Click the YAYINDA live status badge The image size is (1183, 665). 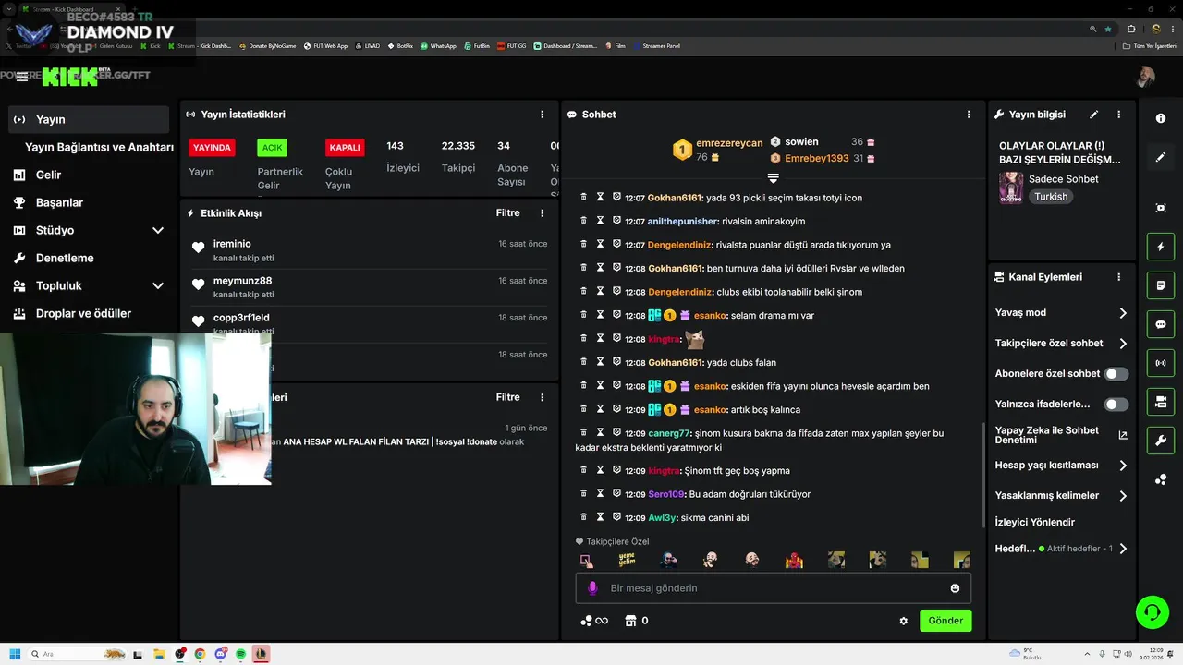click(212, 148)
